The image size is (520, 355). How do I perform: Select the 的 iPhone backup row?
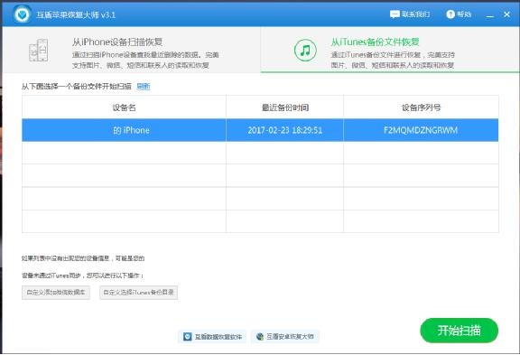[260, 130]
